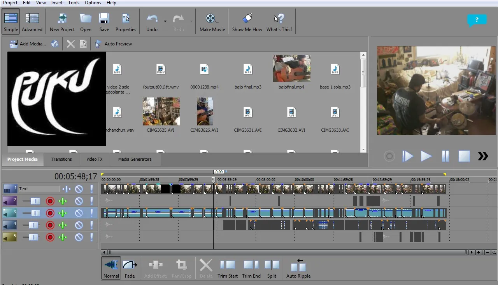The height and width of the screenshot is (285, 498).
Task: Click Trim Start
Action: point(228,268)
